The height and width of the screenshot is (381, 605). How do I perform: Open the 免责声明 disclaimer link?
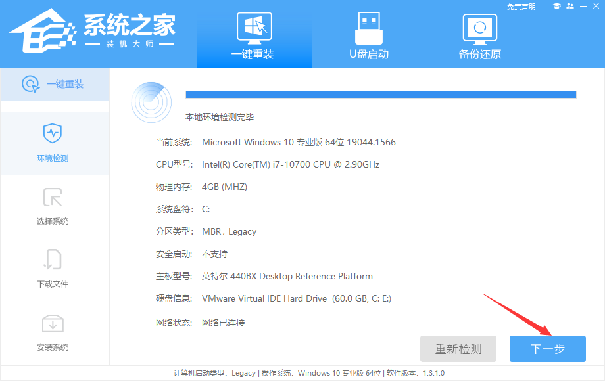click(523, 6)
